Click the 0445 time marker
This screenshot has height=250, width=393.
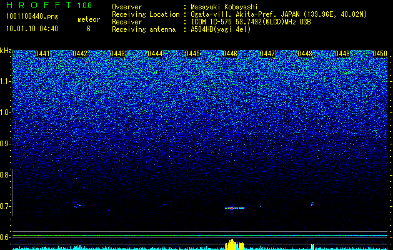pyautogui.click(x=192, y=54)
